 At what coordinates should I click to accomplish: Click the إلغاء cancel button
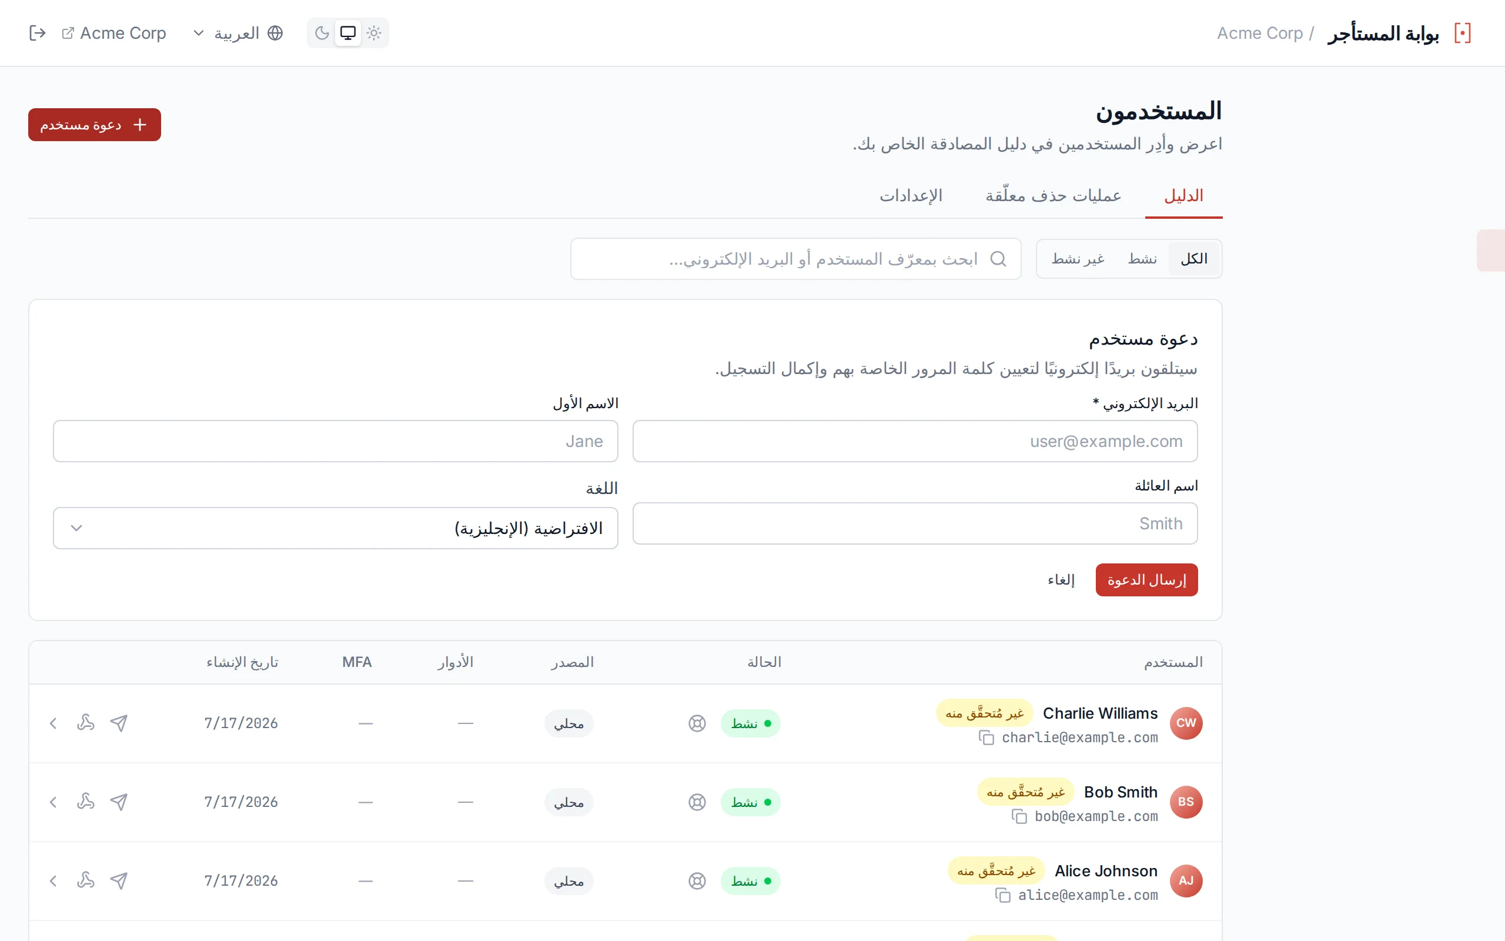pos(1061,580)
